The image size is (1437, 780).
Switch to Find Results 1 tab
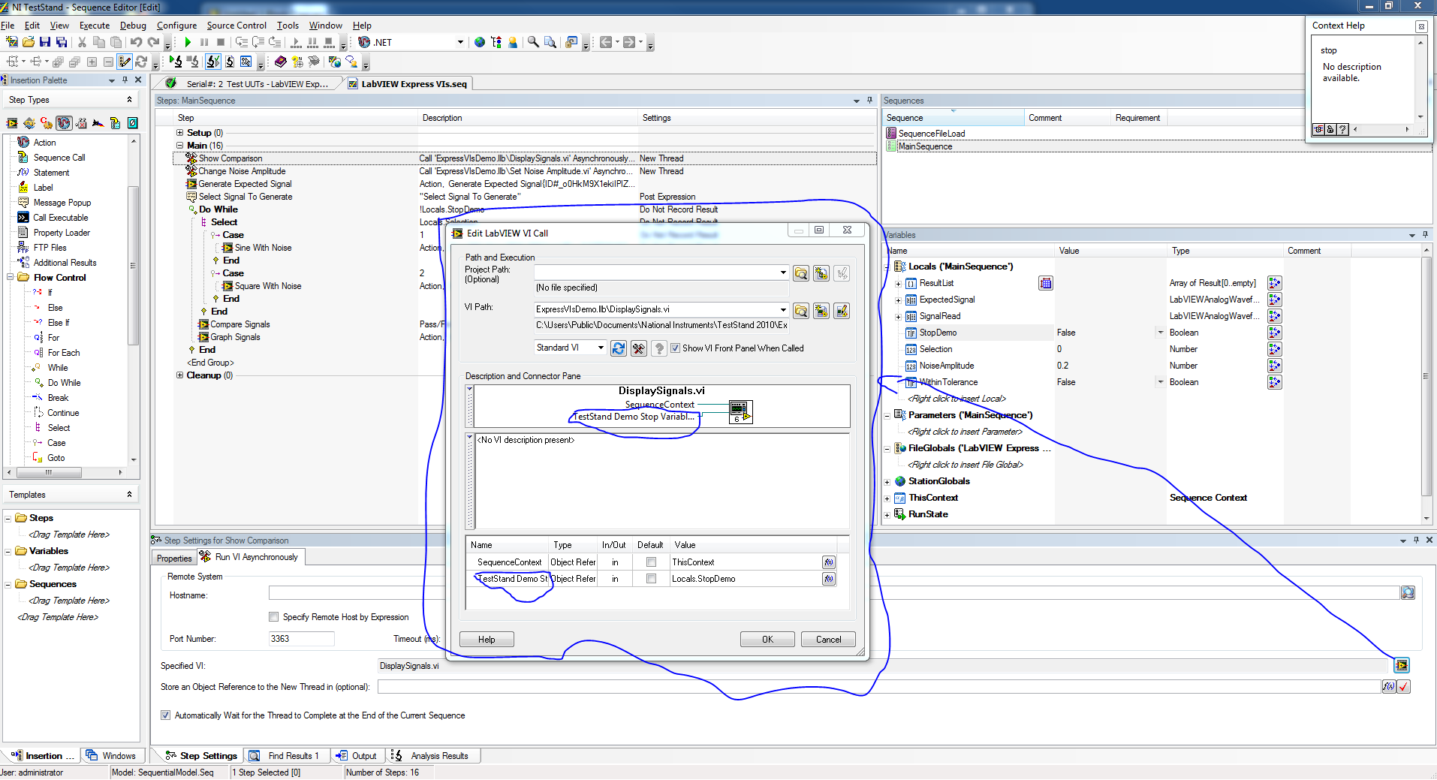click(x=285, y=756)
